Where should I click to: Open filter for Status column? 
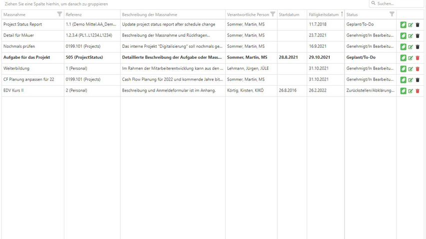coord(392,14)
